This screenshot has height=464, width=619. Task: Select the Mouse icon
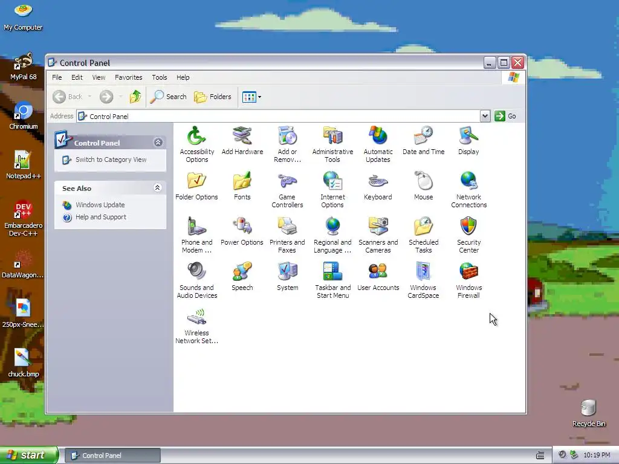pyautogui.click(x=424, y=181)
